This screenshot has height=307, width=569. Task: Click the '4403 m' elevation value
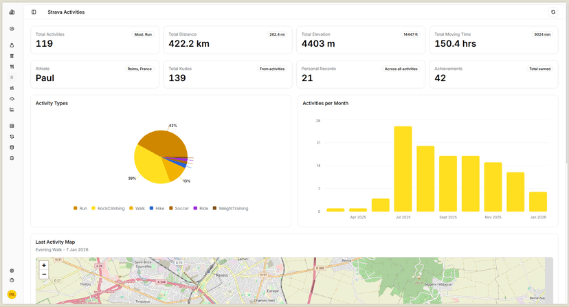[x=318, y=44]
